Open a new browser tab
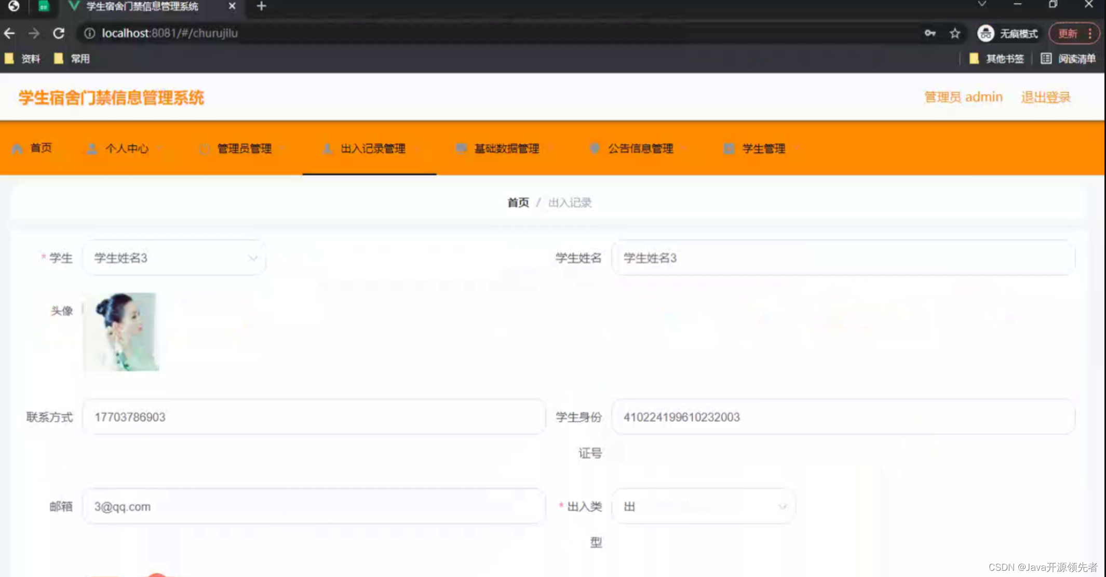The width and height of the screenshot is (1106, 577). (261, 6)
